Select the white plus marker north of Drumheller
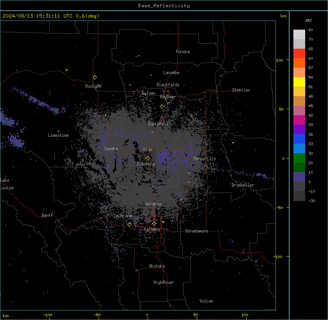 (x=233, y=143)
